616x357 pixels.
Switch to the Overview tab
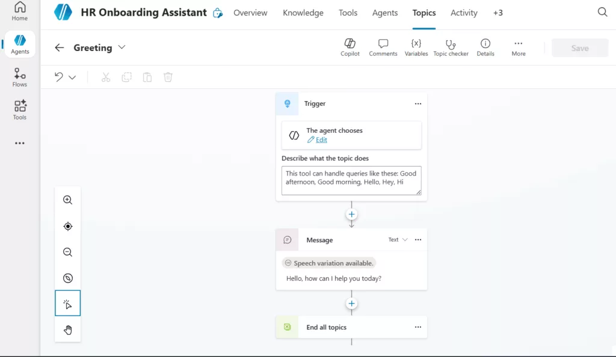[250, 13]
